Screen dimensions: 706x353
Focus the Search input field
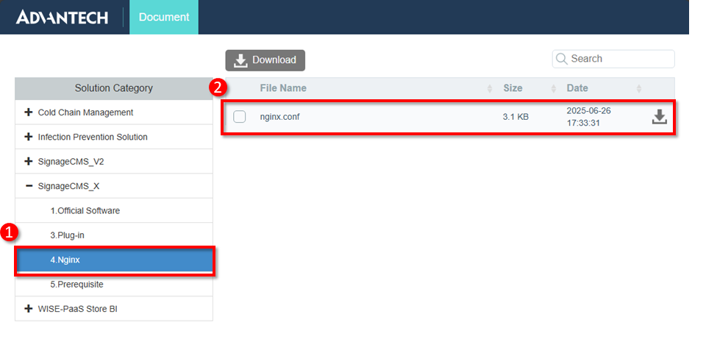click(619, 59)
